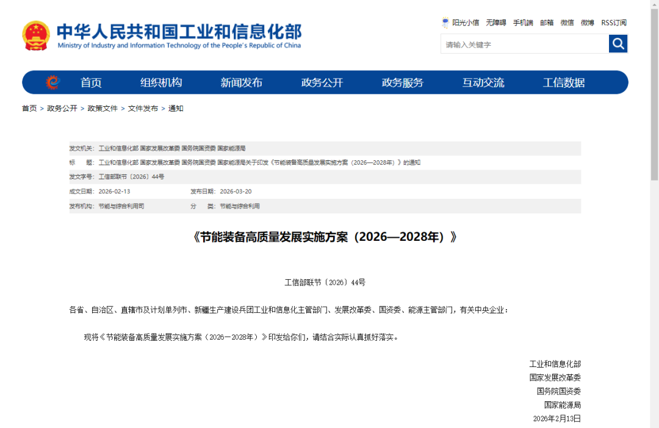Click the national emblem logo
659x428 pixels.
coord(36,36)
